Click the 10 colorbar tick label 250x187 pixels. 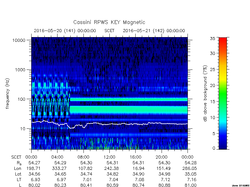tap(212, 117)
